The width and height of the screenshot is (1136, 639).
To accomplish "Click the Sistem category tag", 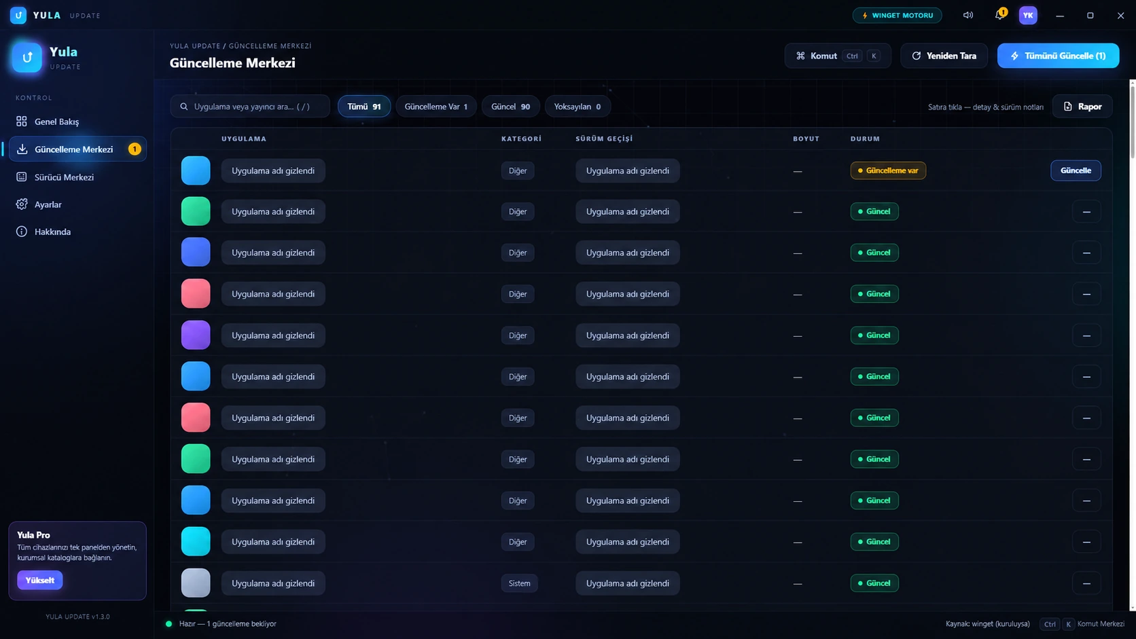I will [x=519, y=583].
